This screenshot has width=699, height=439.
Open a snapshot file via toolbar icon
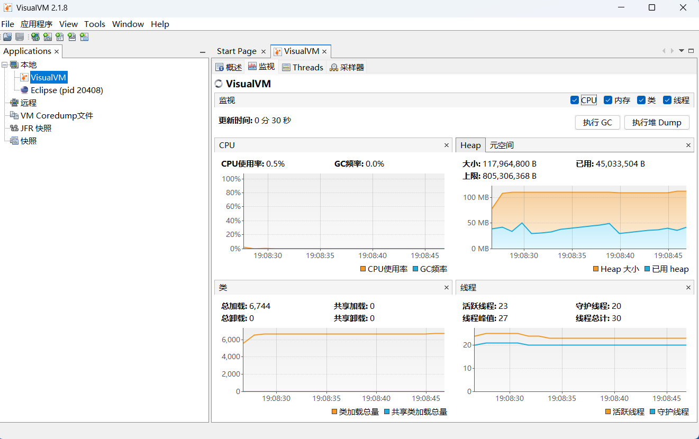coord(7,37)
